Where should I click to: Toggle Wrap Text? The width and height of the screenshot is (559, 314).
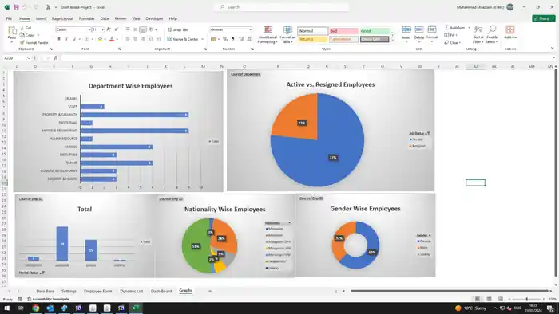[178, 29]
